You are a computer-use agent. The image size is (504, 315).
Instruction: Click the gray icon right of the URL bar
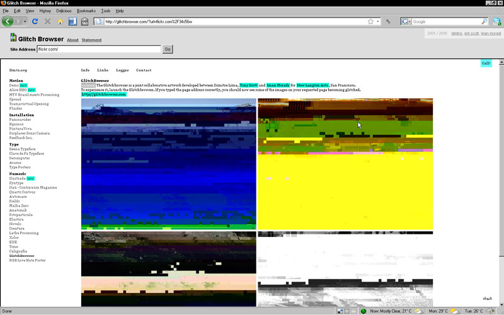[388, 21]
